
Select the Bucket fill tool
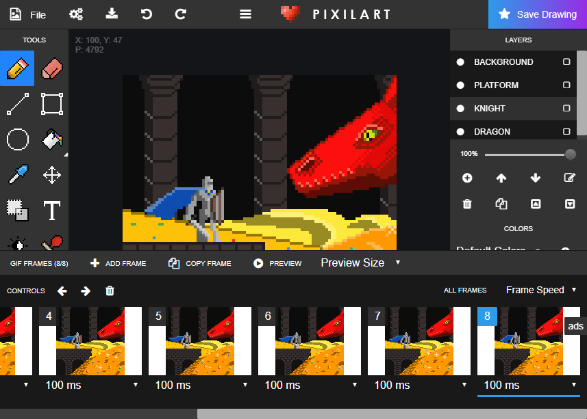click(x=52, y=139)
